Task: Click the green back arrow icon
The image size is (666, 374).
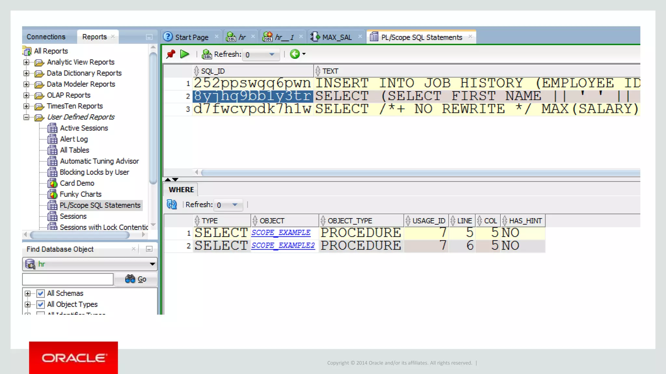Action: click(x=295, y=54)
